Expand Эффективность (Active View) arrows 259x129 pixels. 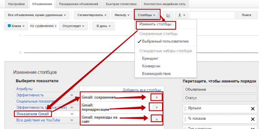72,108
